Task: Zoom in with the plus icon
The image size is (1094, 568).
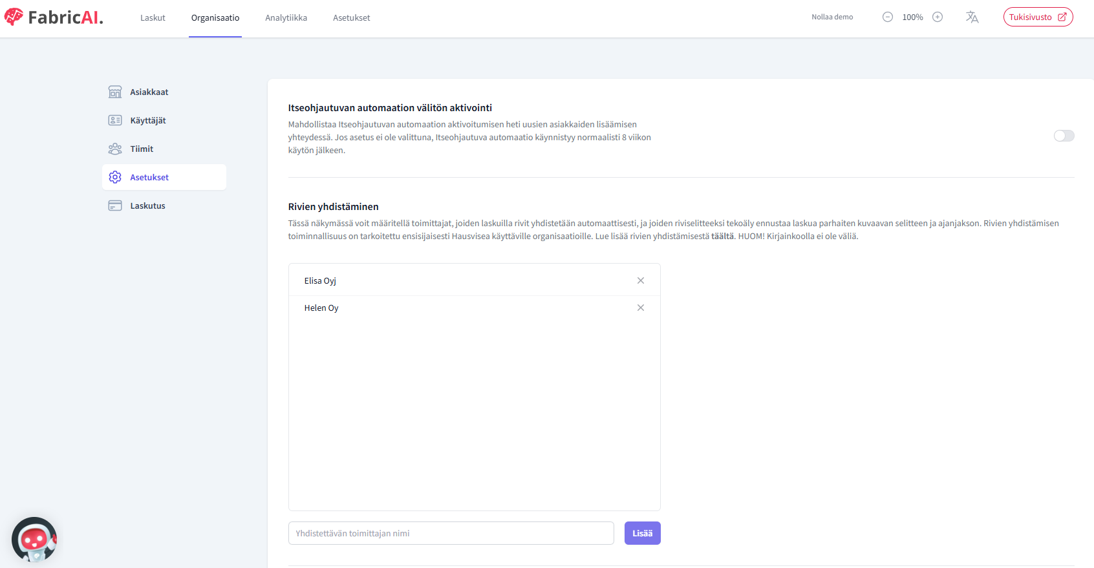Action: click(x=938, y=17)
